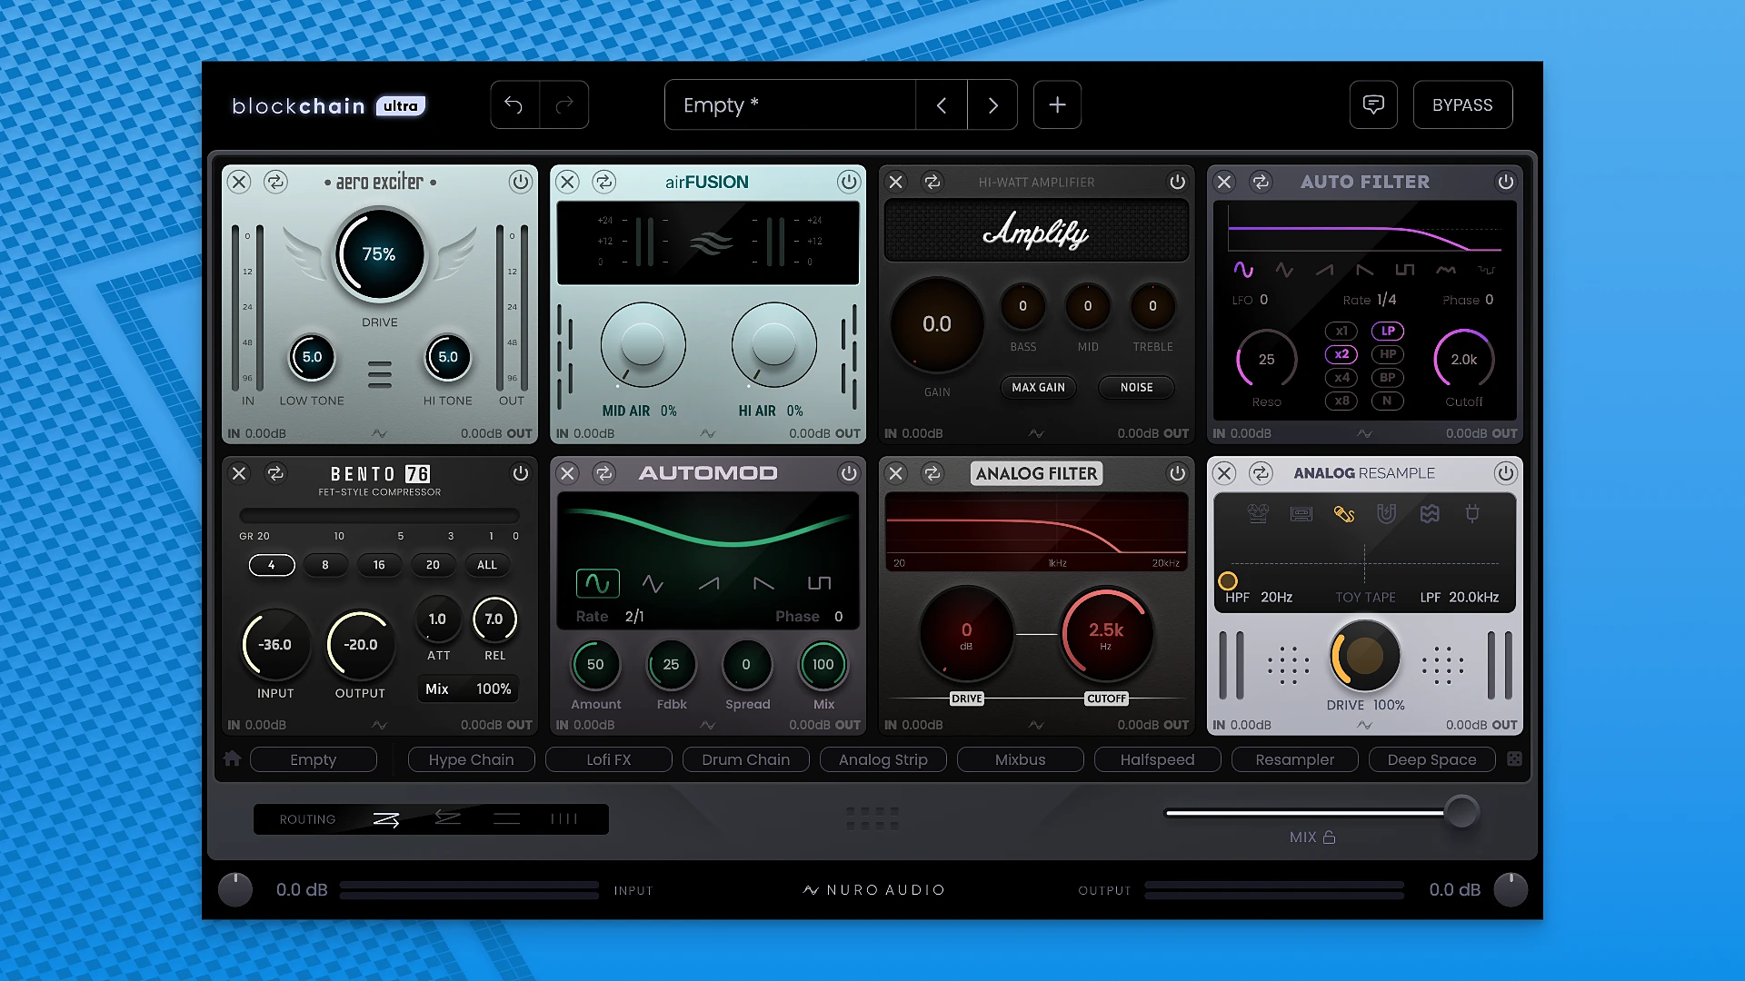Load the Drum Chain preset
The width and height of the screenshot is (1745, 981).
point(745,759)
